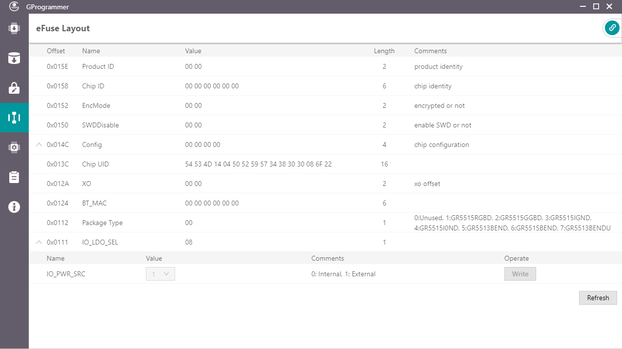The height and width of the screenshot is (349, 622).
Task: Click the device connection link button
Action: click(x=612, y=28)
